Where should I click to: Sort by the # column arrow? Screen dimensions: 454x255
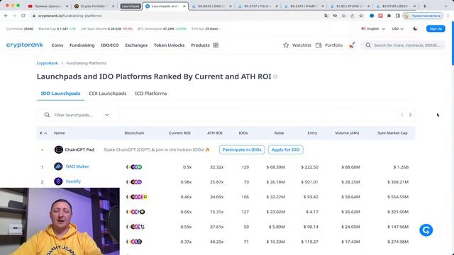[x=45, y=133]
